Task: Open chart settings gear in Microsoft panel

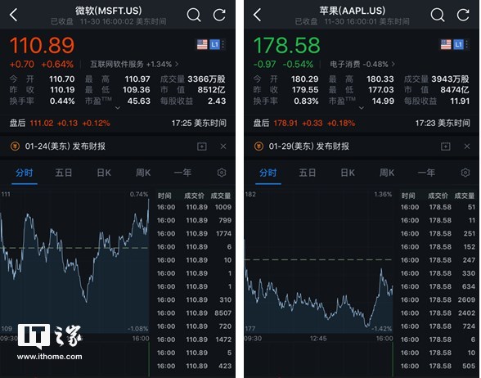Action: tap(222, 173)
